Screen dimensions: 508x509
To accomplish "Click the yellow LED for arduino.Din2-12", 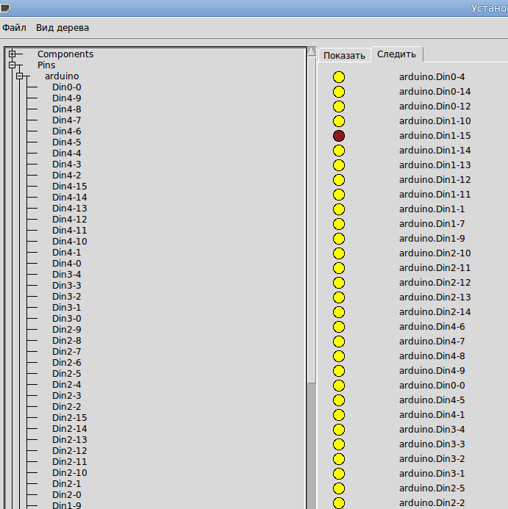I will tap(339, 283).
